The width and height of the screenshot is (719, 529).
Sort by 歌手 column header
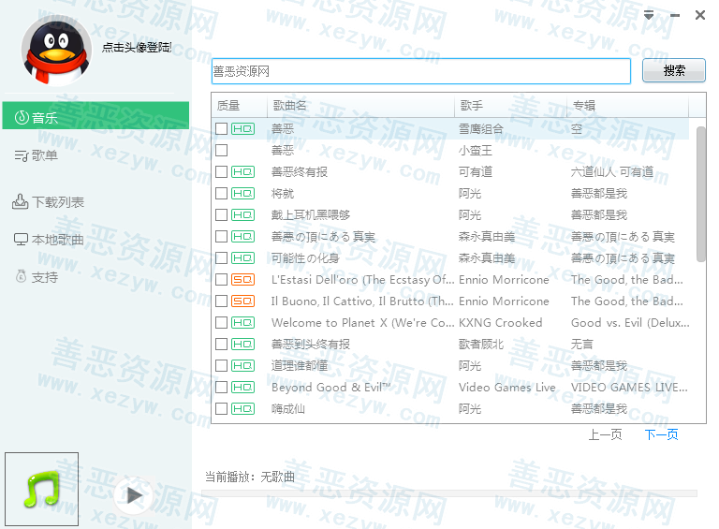click(x=472, y=106)
